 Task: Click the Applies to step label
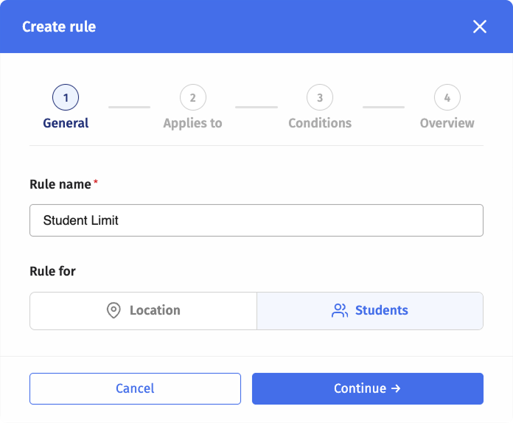[x=192, y=123]
